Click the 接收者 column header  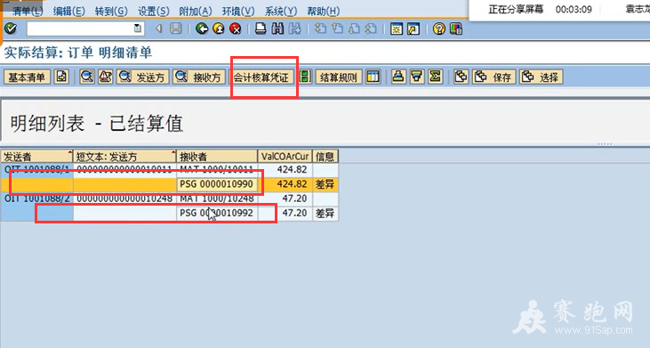point(217,157)
